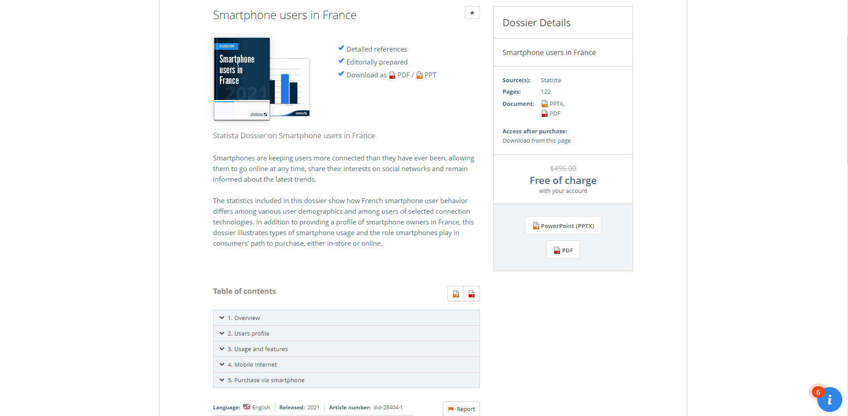This screenshot has height=416, width=848.
Task: Open the blue info help bubble
Action: pos(830,400)
